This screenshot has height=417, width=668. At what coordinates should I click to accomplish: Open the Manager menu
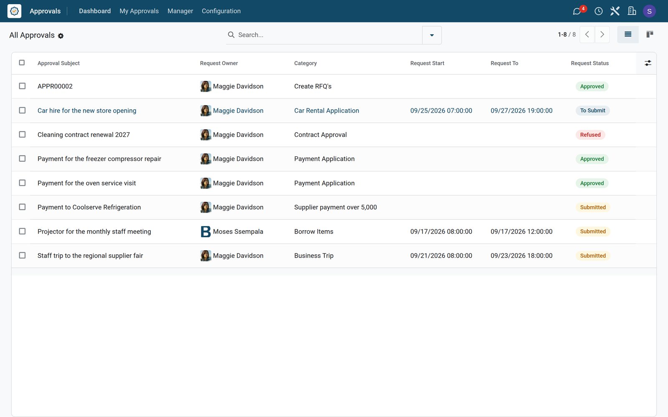(x=180, y=11)
